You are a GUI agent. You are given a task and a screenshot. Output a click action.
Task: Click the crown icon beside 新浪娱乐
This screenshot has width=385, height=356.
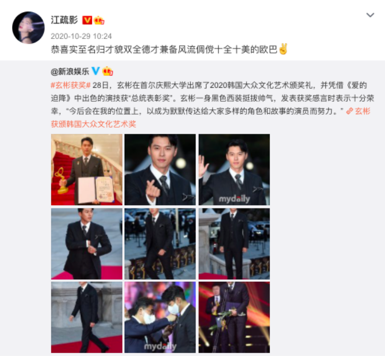pos(107,71)
